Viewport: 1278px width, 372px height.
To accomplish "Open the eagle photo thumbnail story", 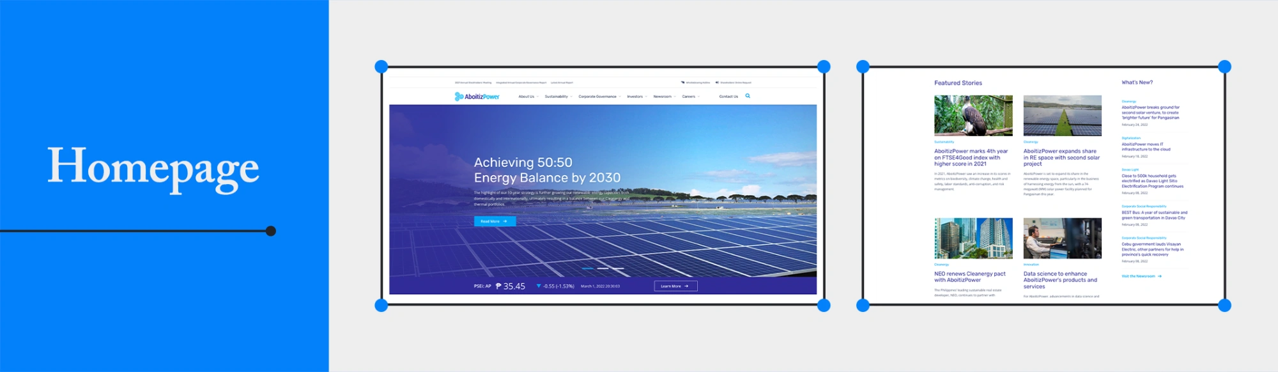I will 973,116.
